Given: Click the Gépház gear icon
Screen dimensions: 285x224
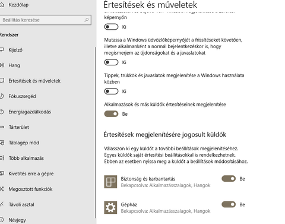Looking at the screenshot, I should click(110, 207).
